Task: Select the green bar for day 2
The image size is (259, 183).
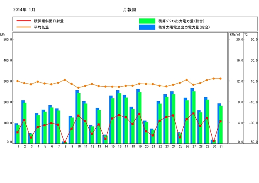Action: click(x=25, y=123)
